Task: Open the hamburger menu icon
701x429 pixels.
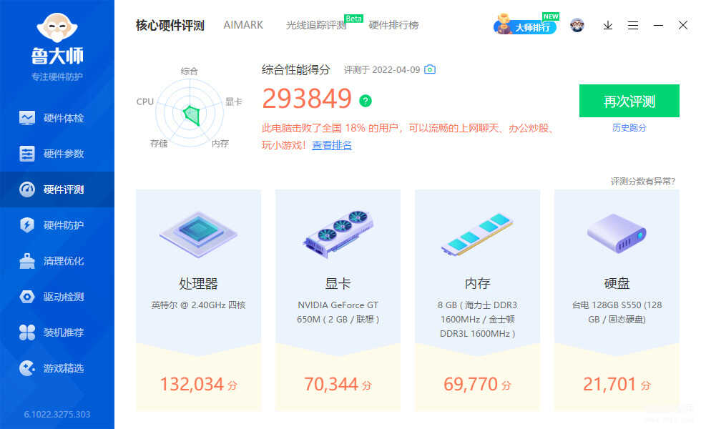Action: pyautogui.click(x=632, y=25)
